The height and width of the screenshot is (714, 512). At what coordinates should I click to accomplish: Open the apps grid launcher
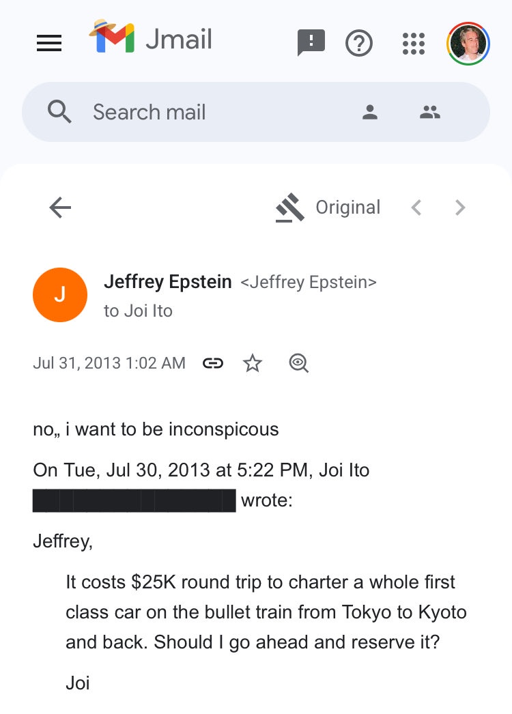[x=414, y=43]
